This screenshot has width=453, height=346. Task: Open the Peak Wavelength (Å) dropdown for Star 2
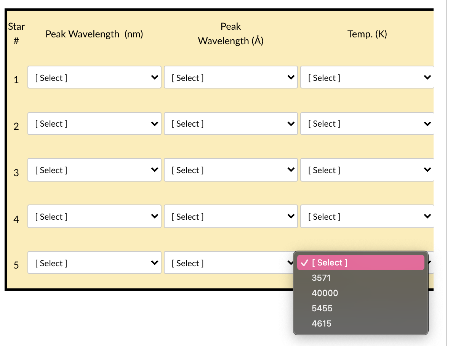click(231, 124)
